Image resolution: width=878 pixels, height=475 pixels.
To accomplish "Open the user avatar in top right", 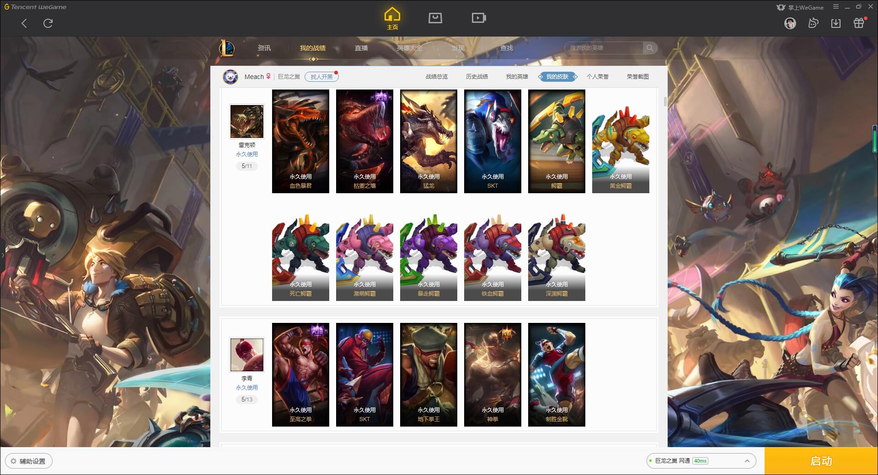I will 790,23.
